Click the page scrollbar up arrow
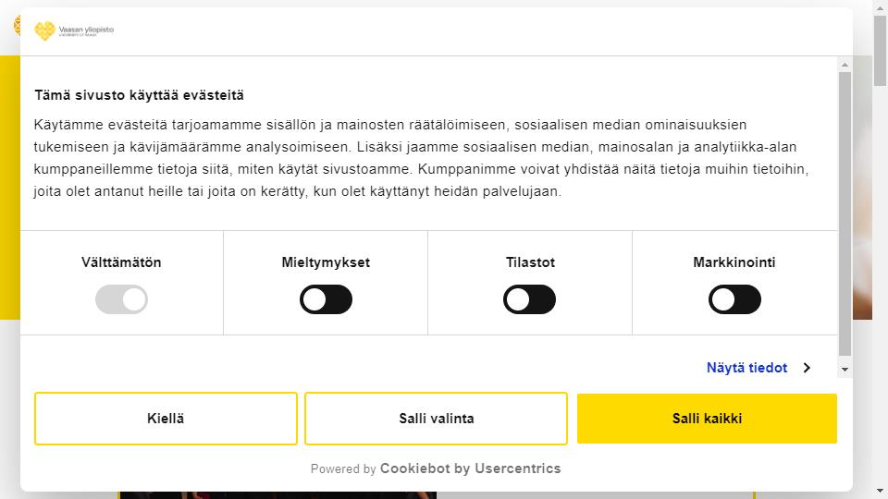 point(880,6)
